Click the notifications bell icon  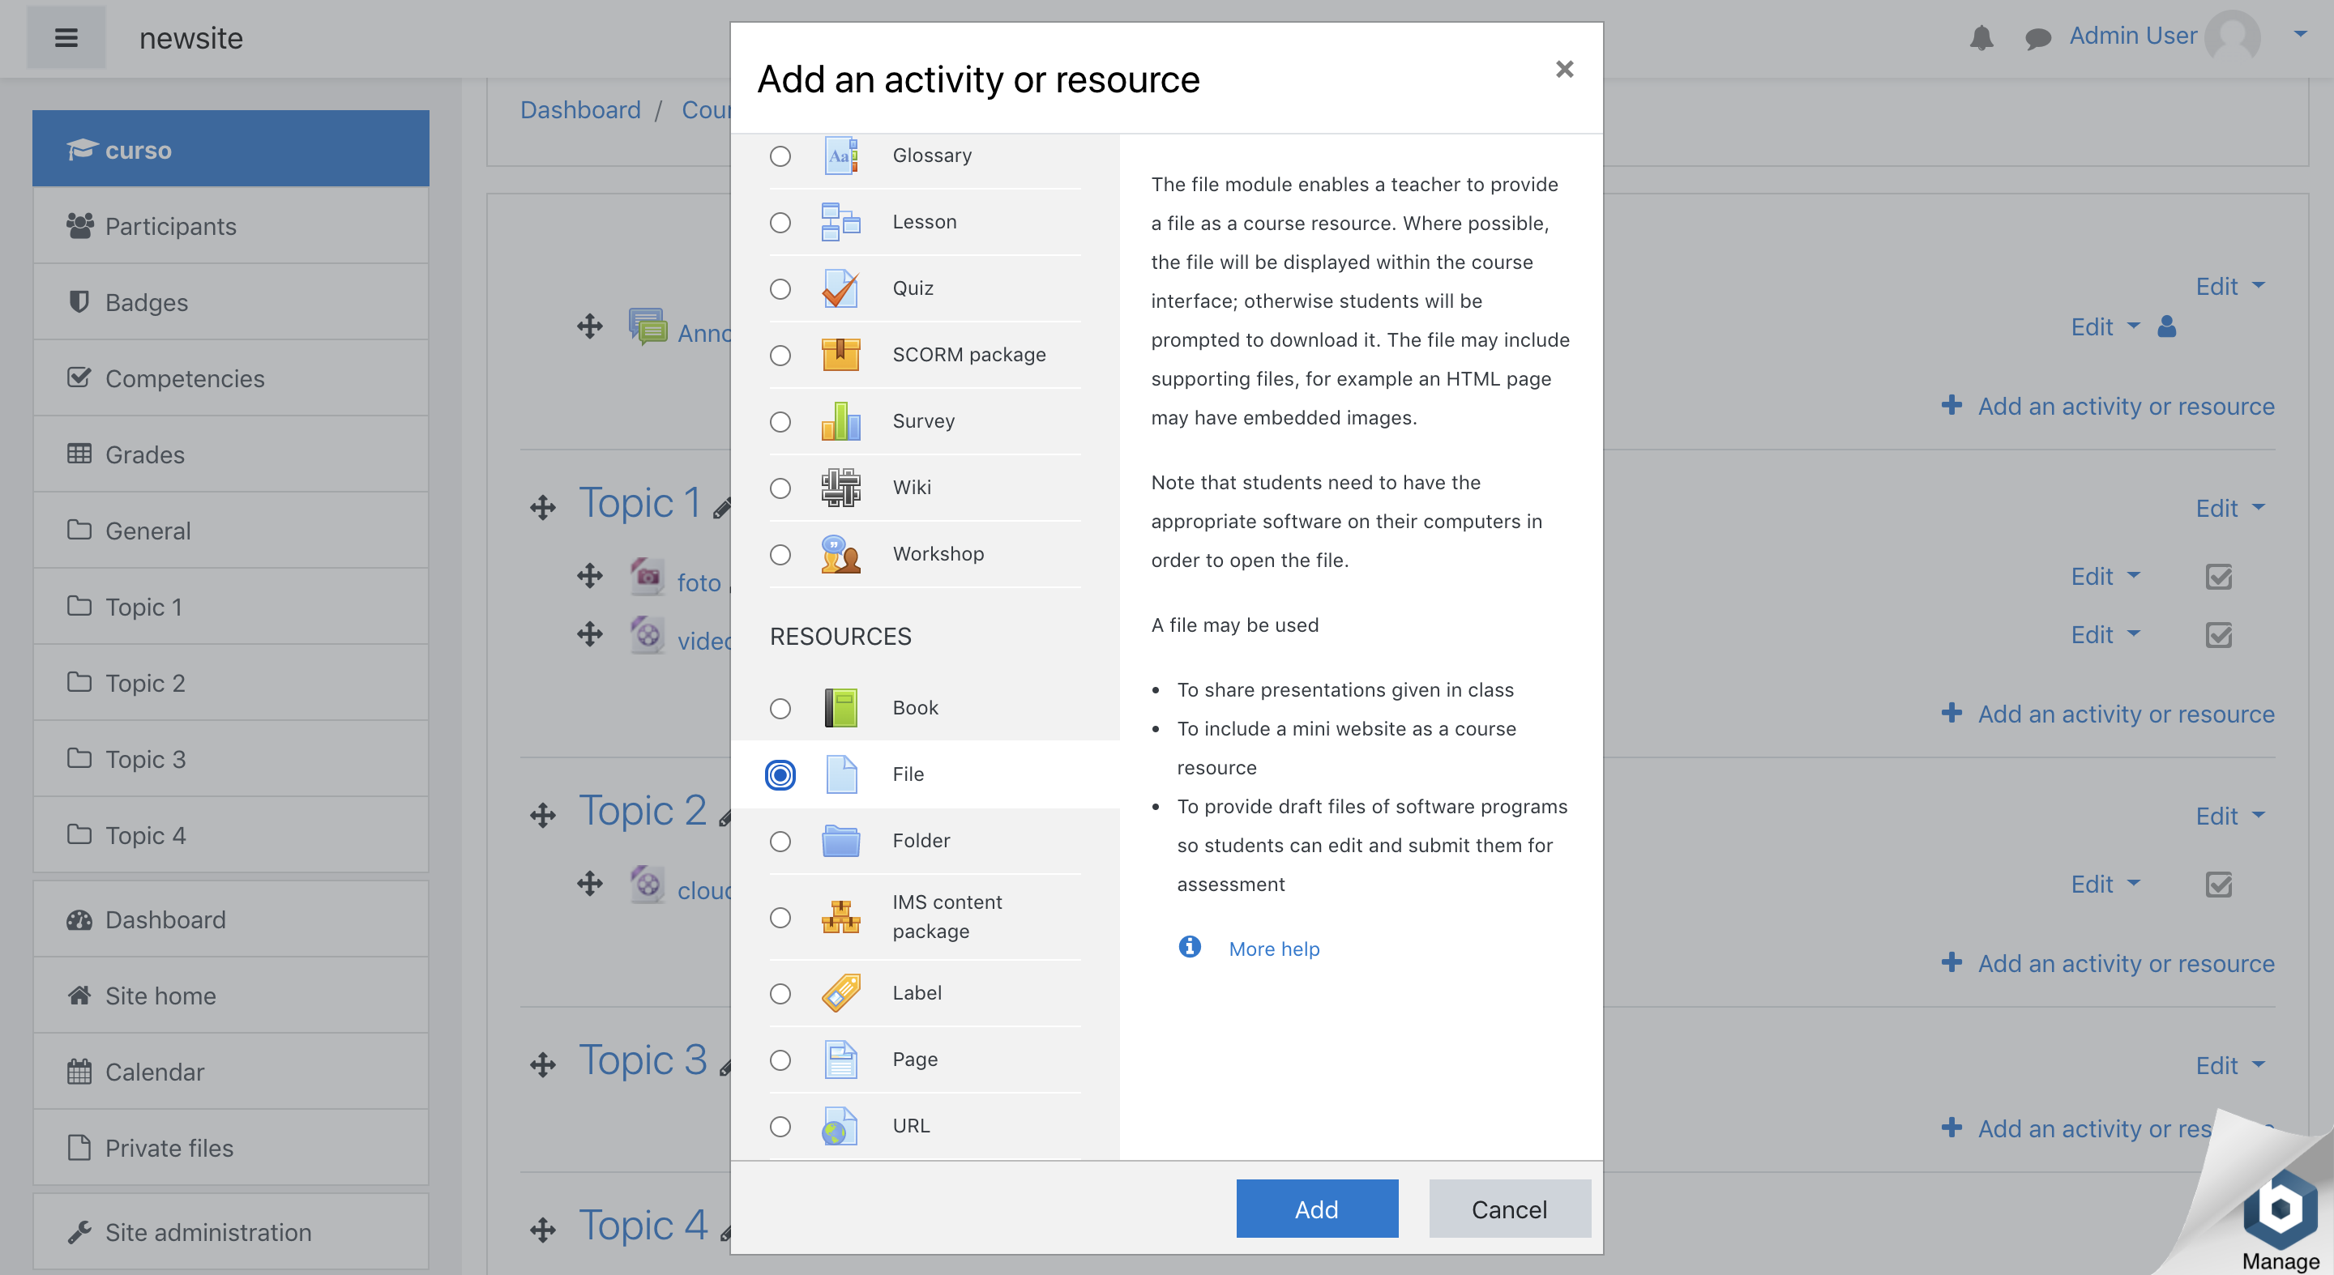coord(1981,37)
